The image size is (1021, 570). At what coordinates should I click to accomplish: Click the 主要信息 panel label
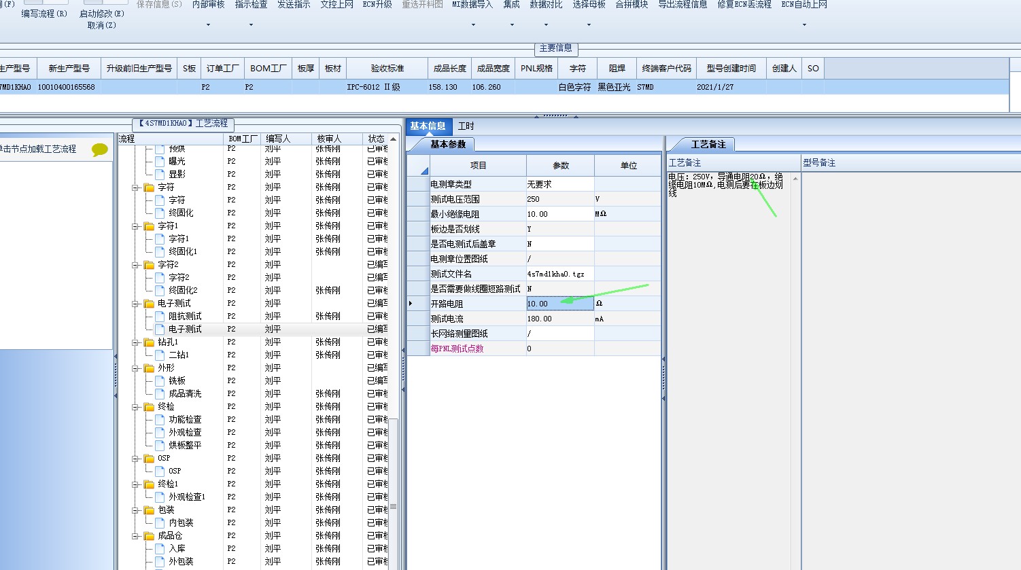(x=555, y=48)
